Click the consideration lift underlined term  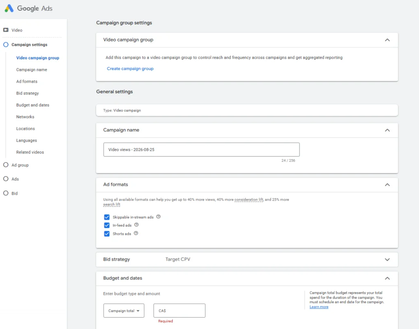pyautogui.click(x=249, y=200)
